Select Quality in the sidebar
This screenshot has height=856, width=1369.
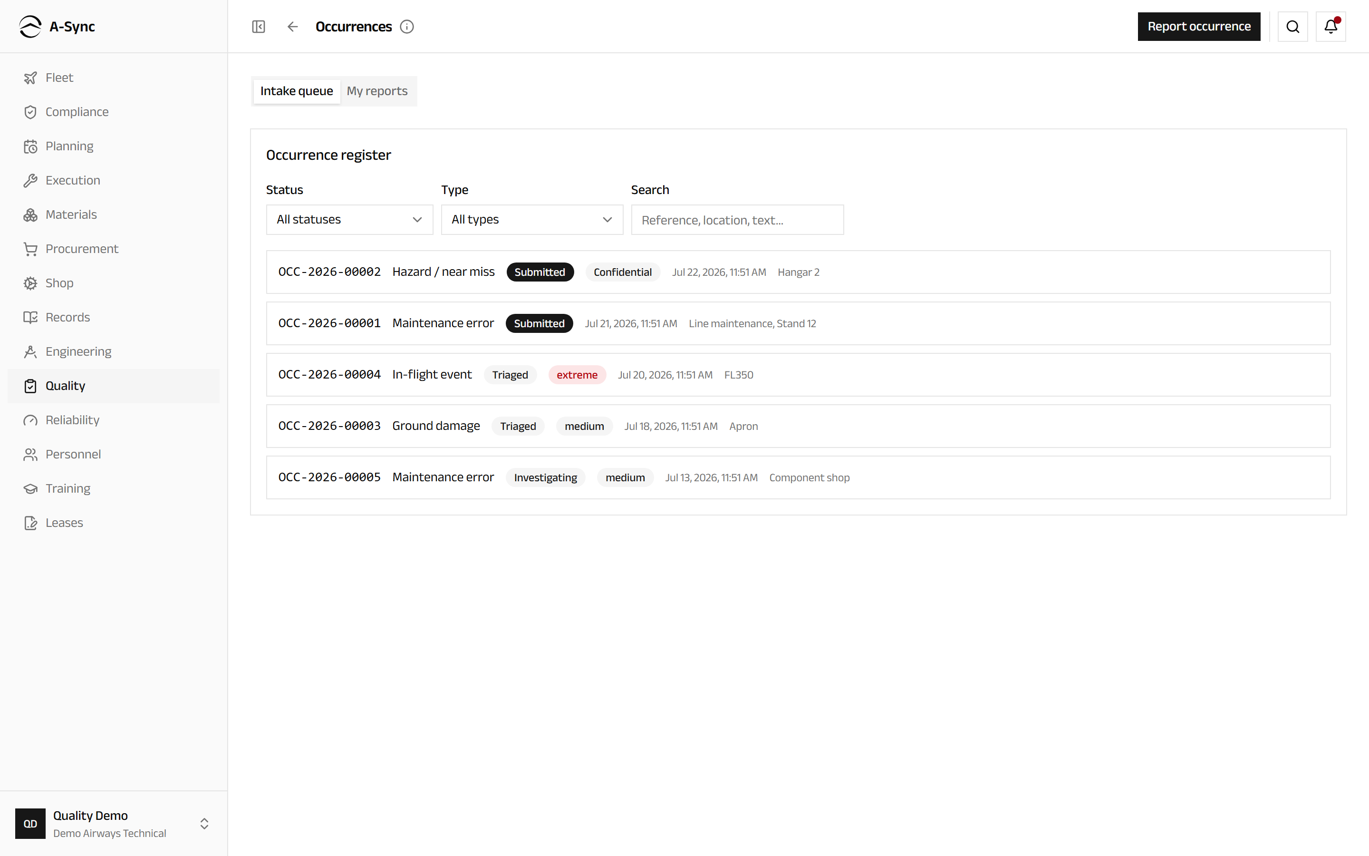114,386
